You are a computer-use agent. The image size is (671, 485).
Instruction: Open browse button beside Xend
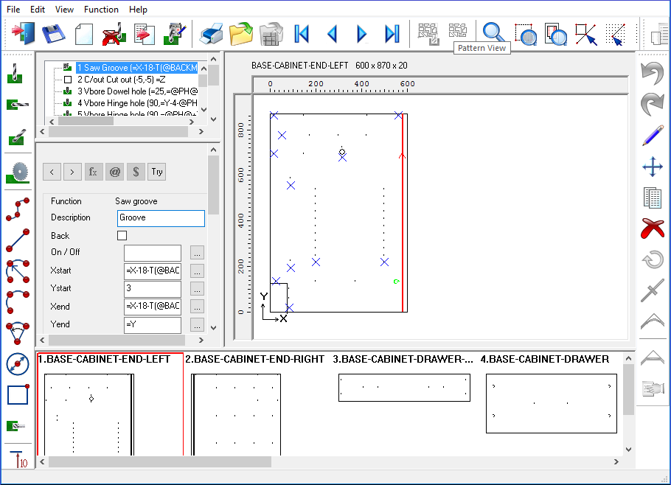point(197,307)
